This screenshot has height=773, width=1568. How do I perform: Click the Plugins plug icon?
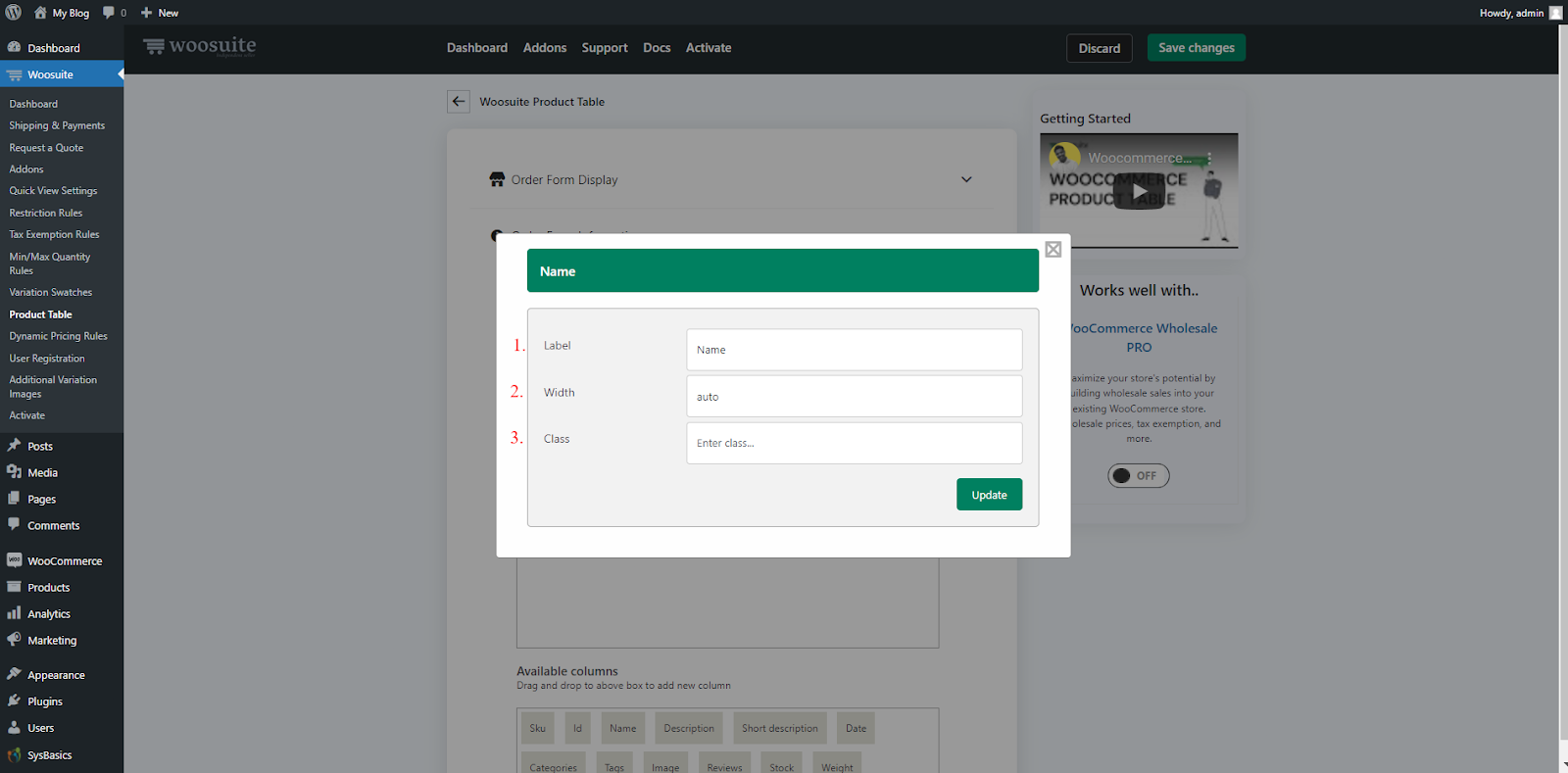click(14, 701)
